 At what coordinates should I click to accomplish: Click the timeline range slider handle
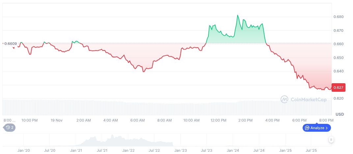click(x=331, y=140)
